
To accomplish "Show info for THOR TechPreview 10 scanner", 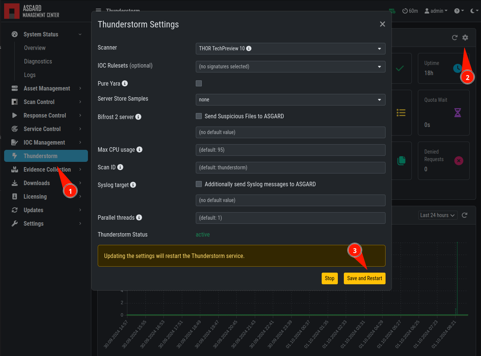I will click(x=249, y=48).
